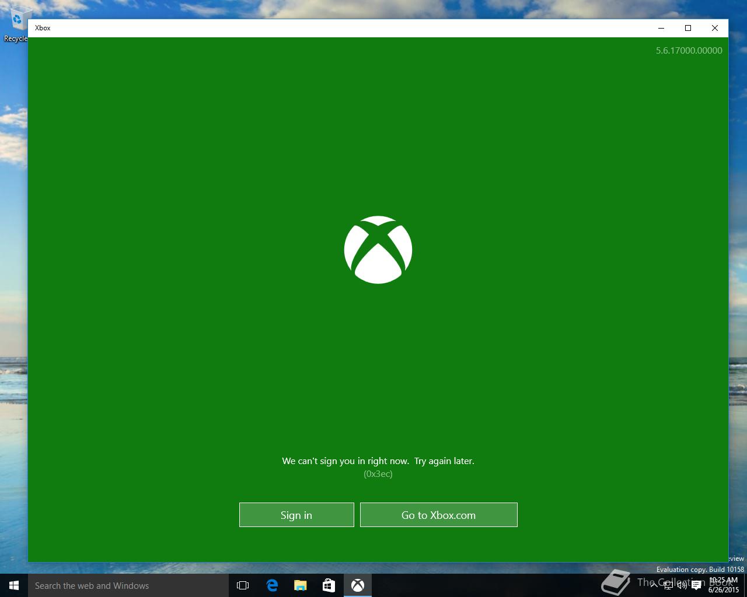The height and width of the screenshot is (597, 747).
Task: Open File Explorer from the taskbar
Action: tap(301, 585)
